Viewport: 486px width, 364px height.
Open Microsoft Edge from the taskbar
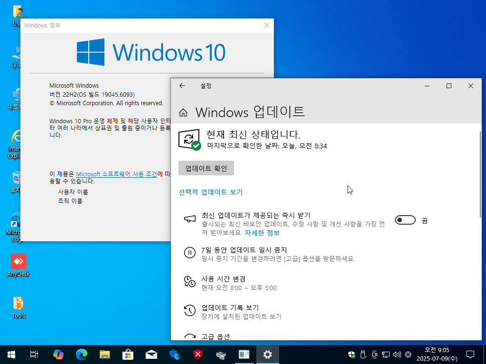[82, 355]
